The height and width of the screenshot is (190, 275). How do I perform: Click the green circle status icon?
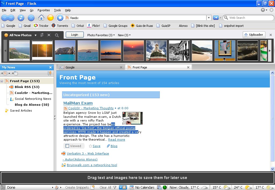(165, 187)
